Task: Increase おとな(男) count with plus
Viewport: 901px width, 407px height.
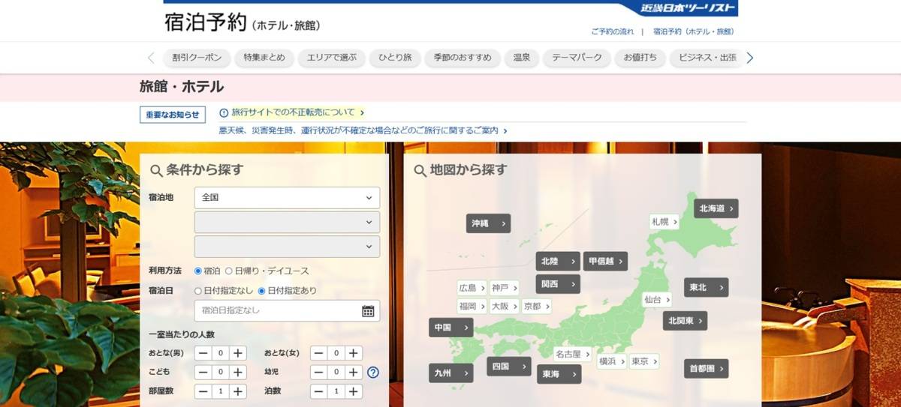Action: pyautogui.click(x=238, y=353)
